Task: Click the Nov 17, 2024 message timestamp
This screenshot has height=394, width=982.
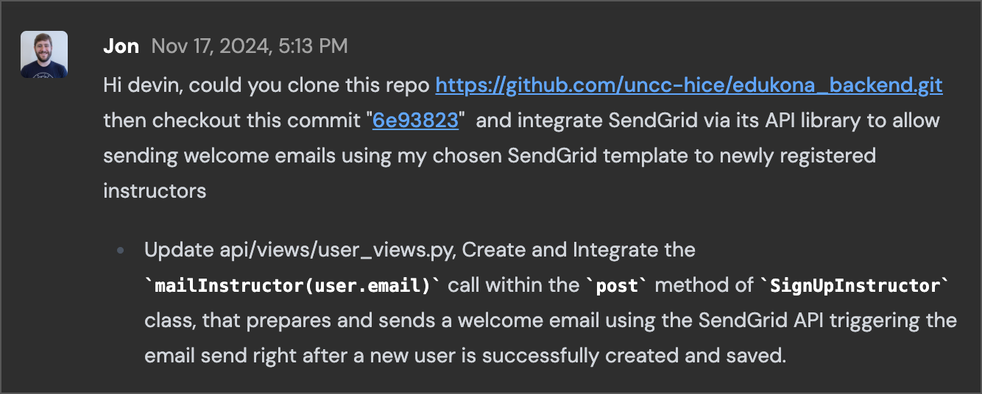Action: point(250,46)
